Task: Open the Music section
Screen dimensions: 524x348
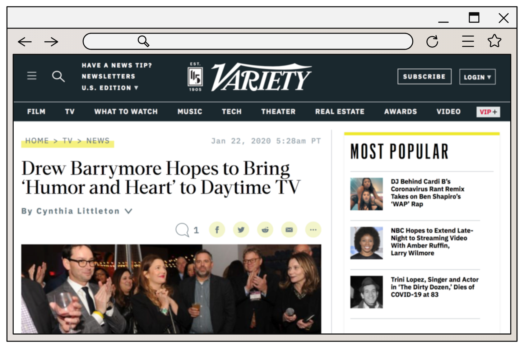Action: (x=190, y=112)
